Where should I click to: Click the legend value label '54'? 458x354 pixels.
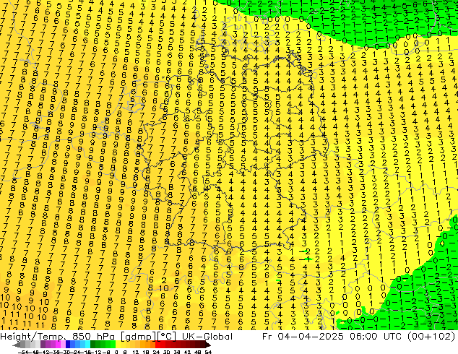point(208,353)
